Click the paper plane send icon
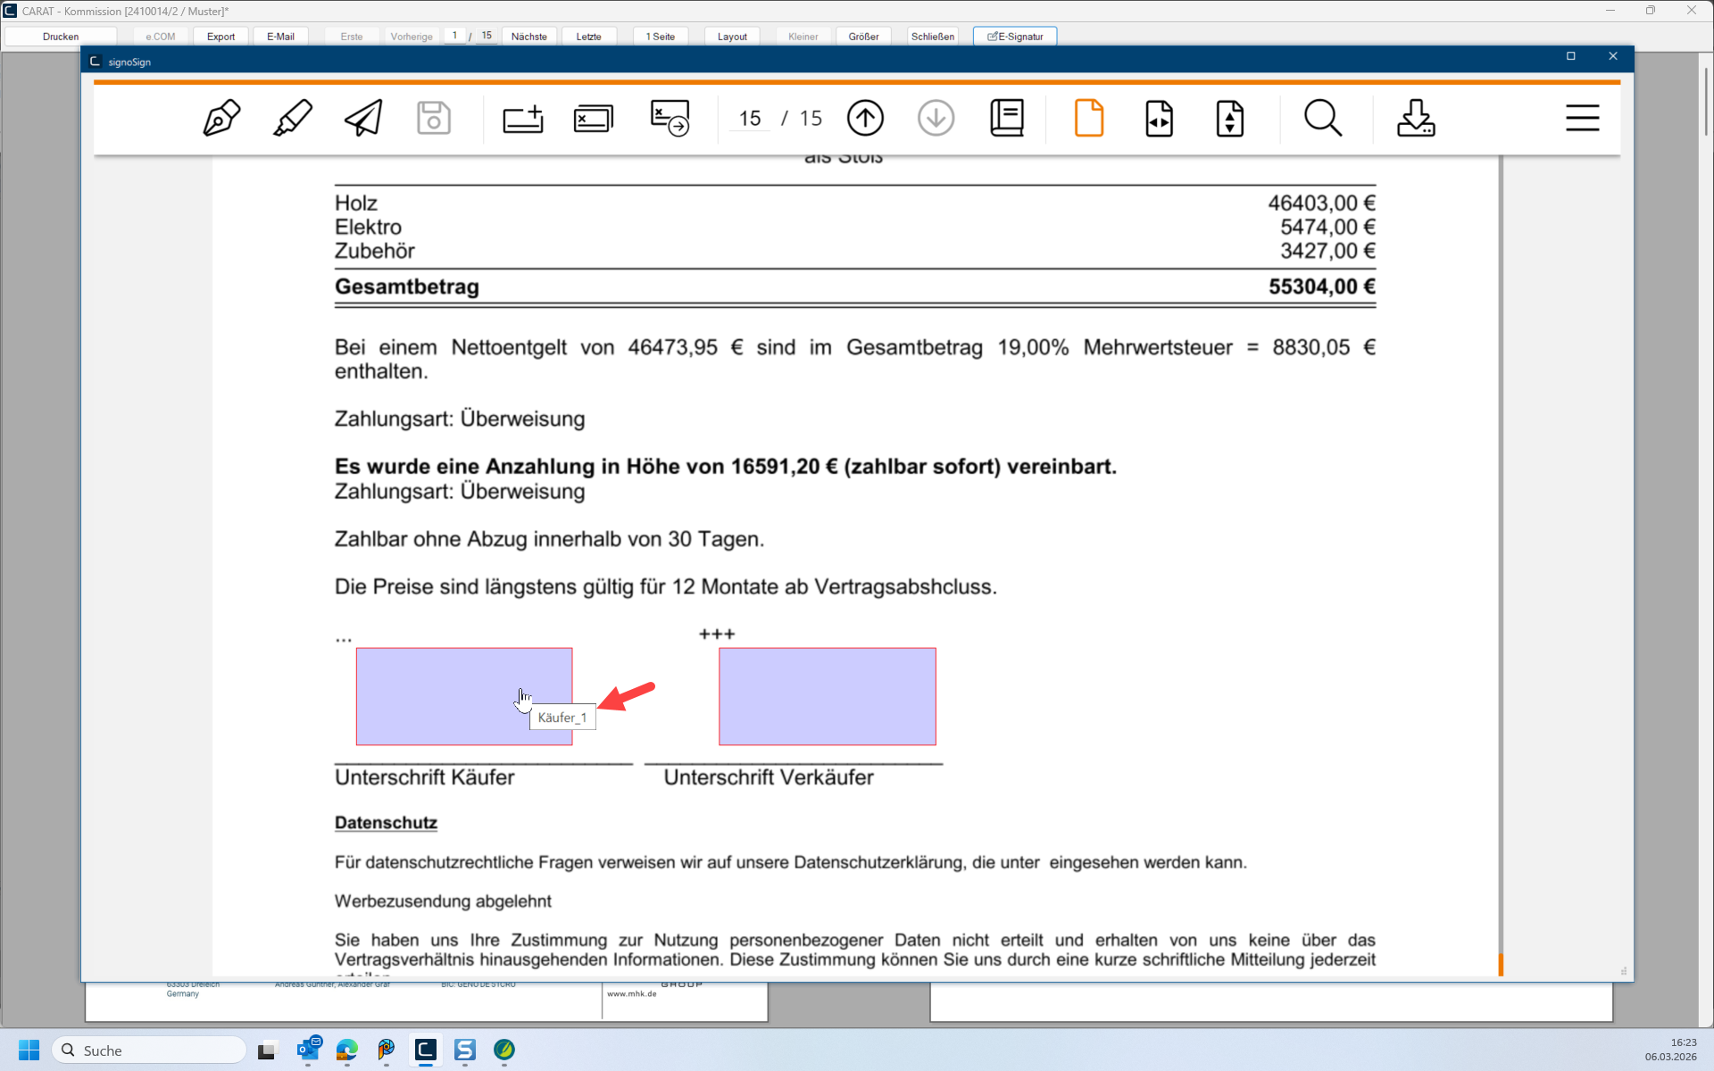Screen dimensions: 1714x1071 pyautogui.click(x=363, y=118)
